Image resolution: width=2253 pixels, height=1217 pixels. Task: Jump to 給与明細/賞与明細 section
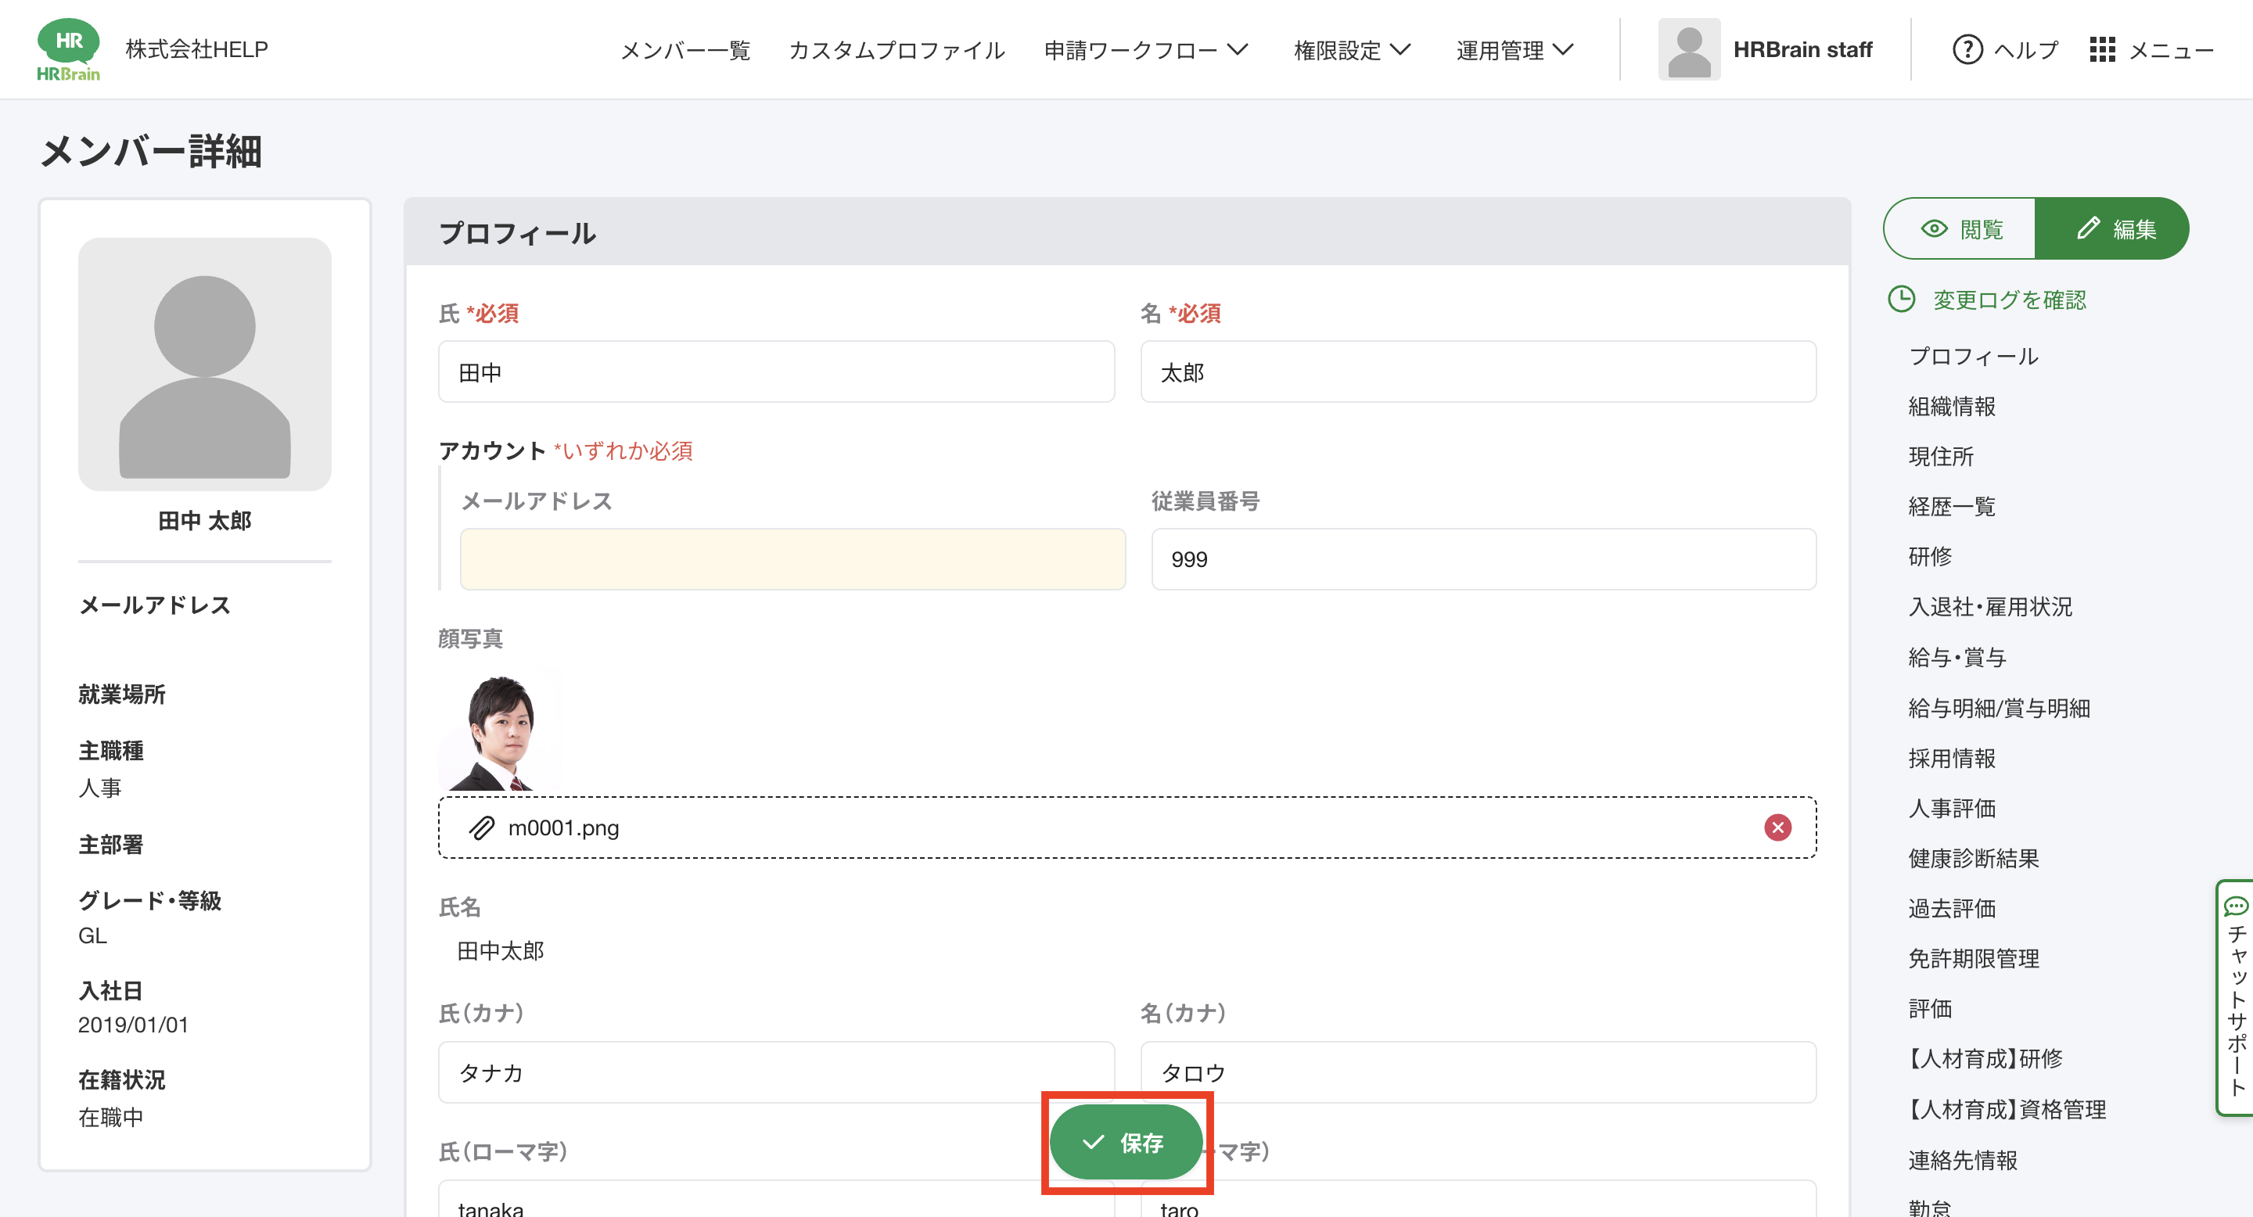coord(1999,708)
